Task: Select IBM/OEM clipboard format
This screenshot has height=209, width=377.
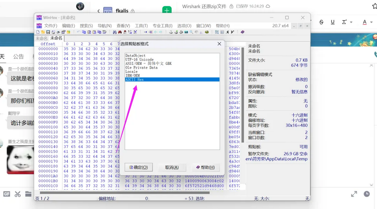Action: [x=172, y=75]
